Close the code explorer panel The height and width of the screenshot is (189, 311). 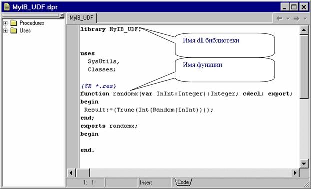click(62, 15)
